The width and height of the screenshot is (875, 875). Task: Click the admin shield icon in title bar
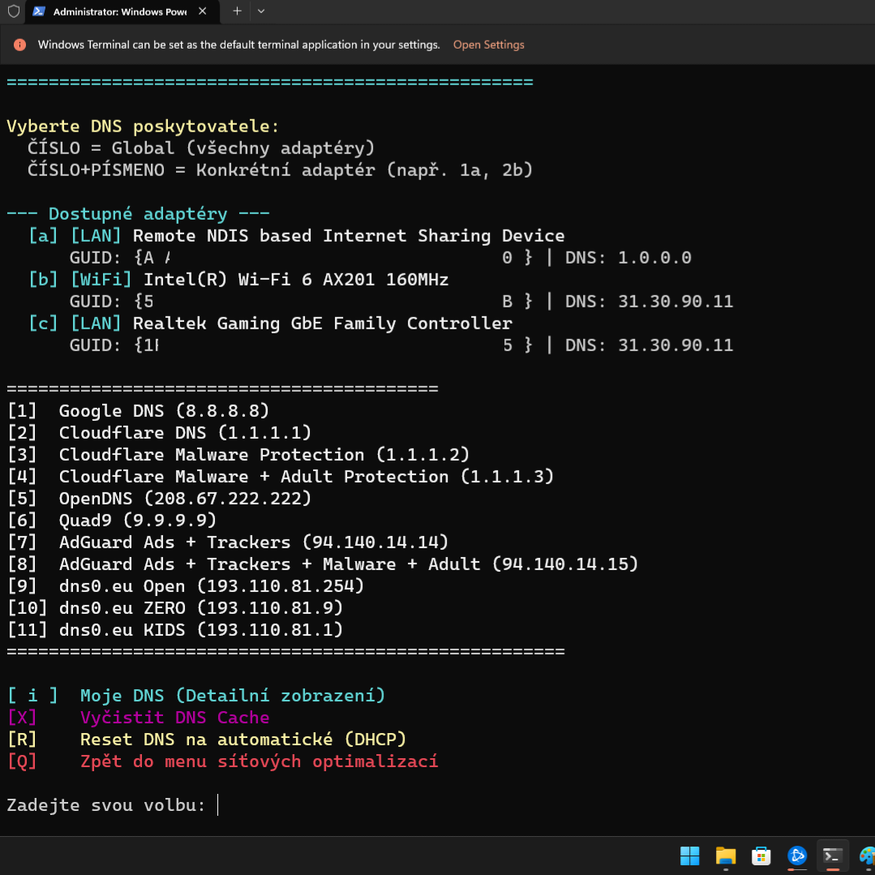coord(13,11)
